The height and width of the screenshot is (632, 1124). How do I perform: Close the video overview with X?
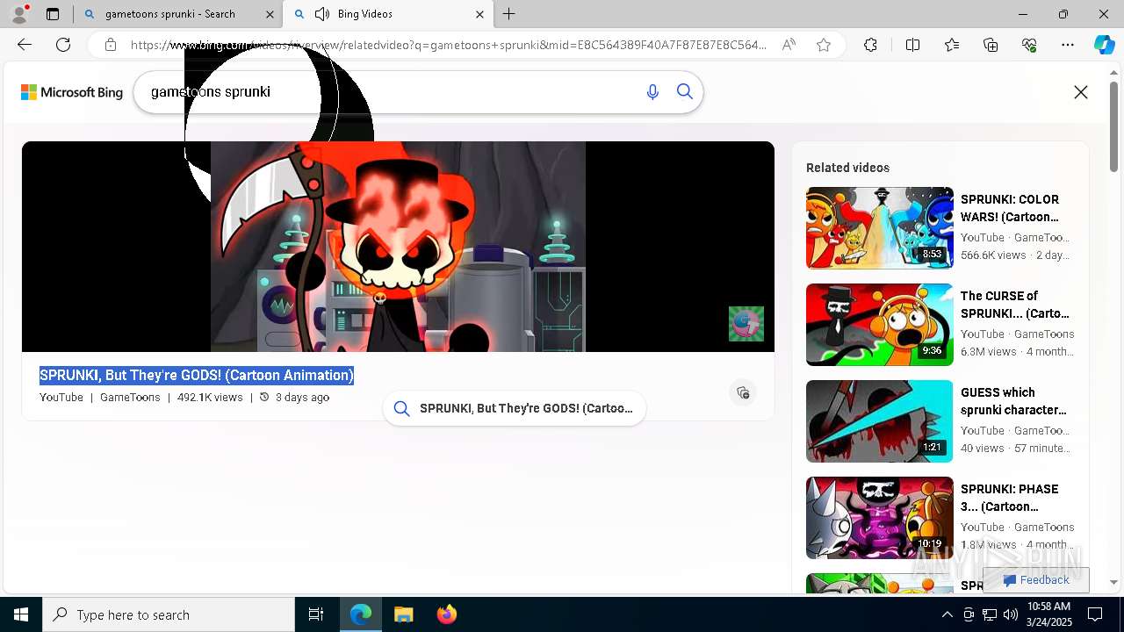point(1081,92)
